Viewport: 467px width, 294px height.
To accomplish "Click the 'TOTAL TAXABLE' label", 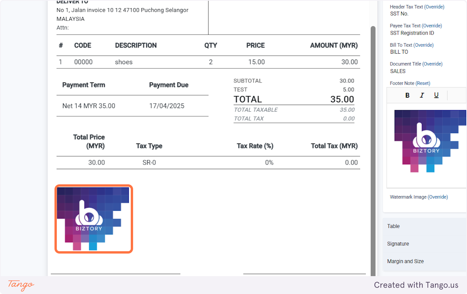I will pyautogui.click(x=256, y=110).
